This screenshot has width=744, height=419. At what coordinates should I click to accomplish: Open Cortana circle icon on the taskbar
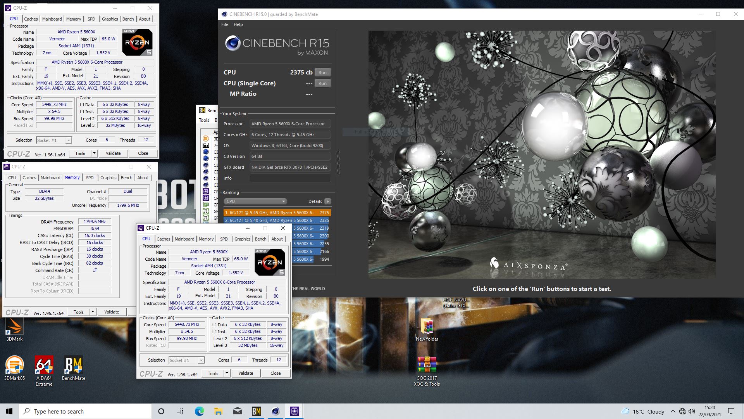tap(161, 411)
